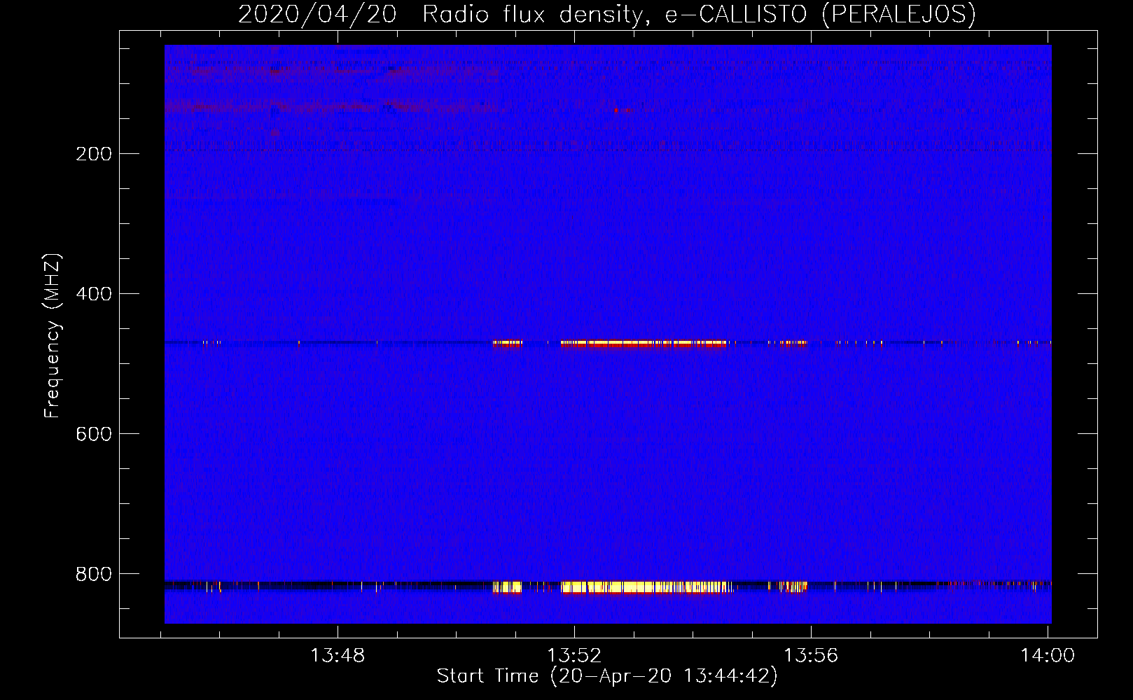Click the 13:48 time tick label
Image resolution: width=1133 pixels, height=700 pixels.
click(338, 656)
